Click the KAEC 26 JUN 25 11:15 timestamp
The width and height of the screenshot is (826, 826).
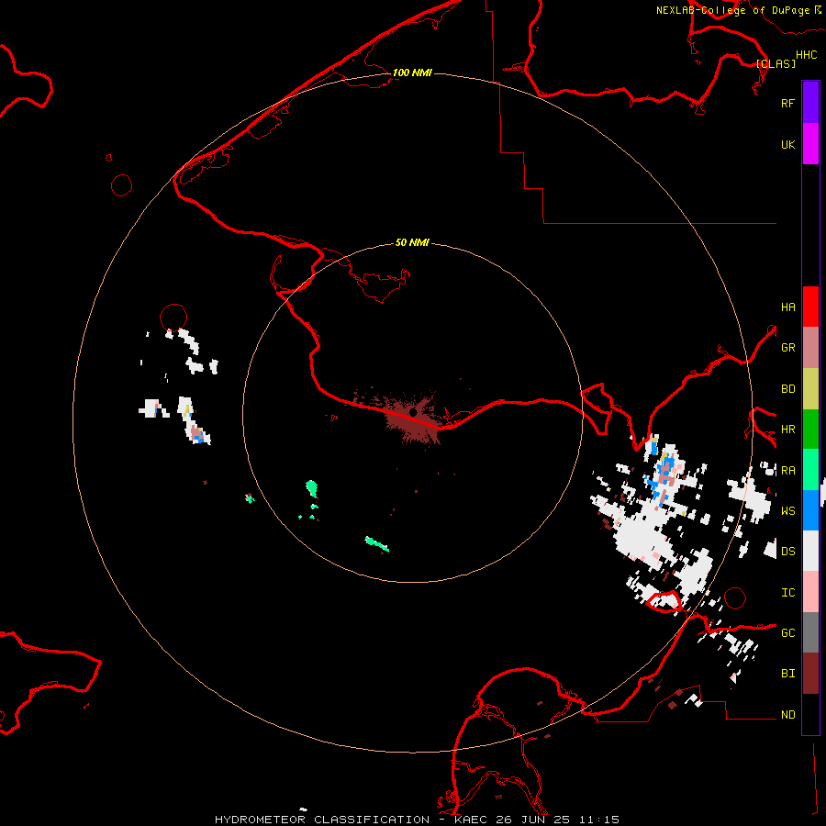point(536,820)
